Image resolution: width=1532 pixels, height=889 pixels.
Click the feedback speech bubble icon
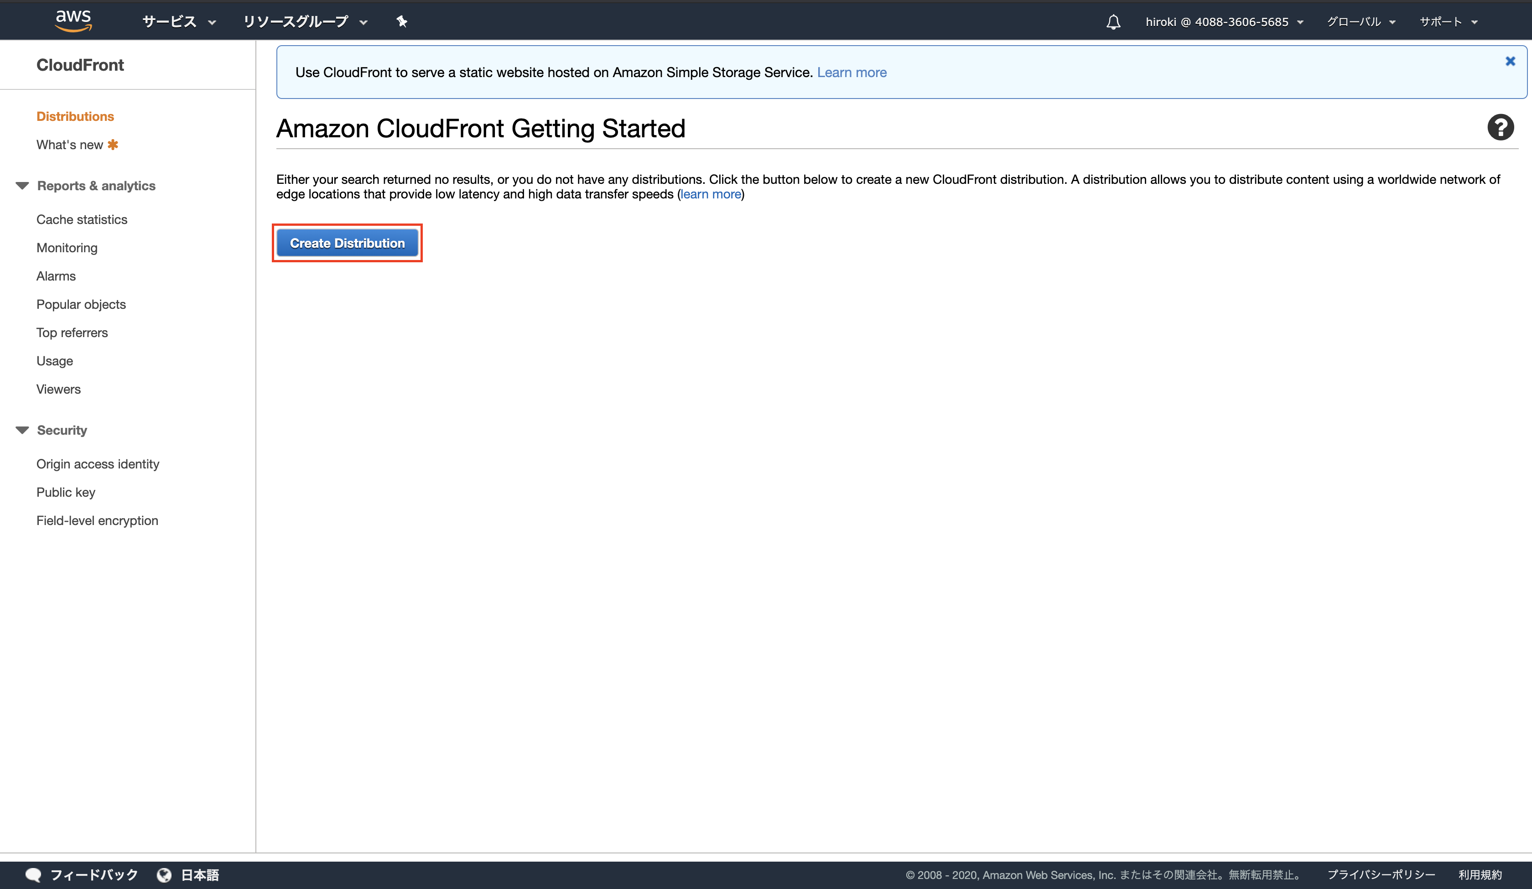click(33, 874)
